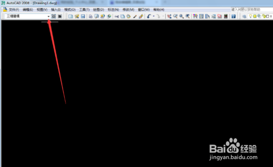Toggle layer viewport freeze icon
The image size is (273, 167).
[259, 16]
